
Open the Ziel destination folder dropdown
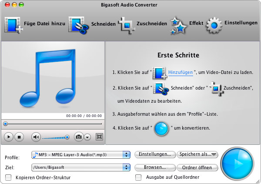[x=81, y=167]
